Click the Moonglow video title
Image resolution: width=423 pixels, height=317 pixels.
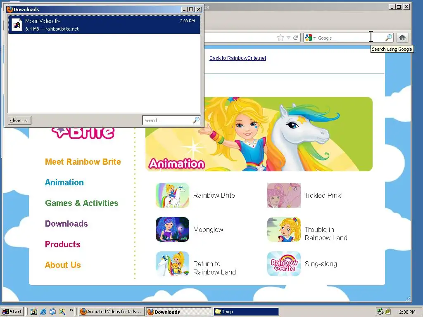click(208, 229)
